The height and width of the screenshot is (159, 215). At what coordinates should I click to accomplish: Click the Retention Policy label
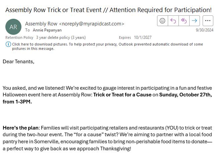tap(19, 37)
